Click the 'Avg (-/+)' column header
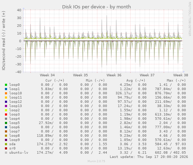The image size is (193, 165). 136,81
